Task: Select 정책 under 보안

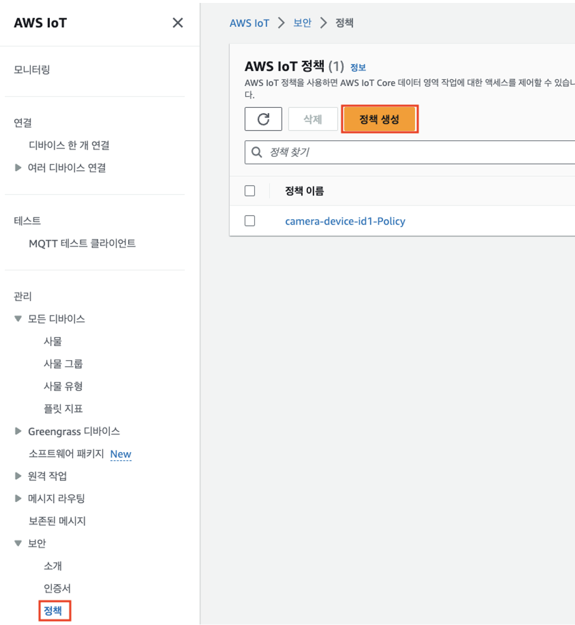Action: [53, 611]
